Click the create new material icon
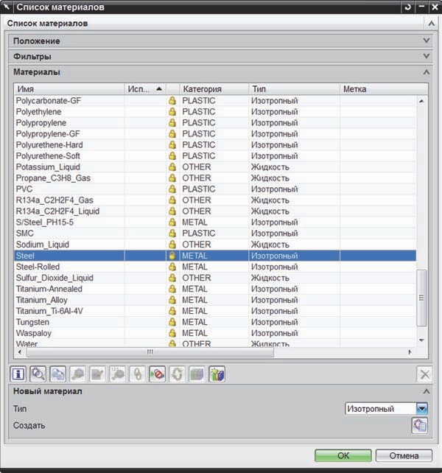 (x=420, y=425)
